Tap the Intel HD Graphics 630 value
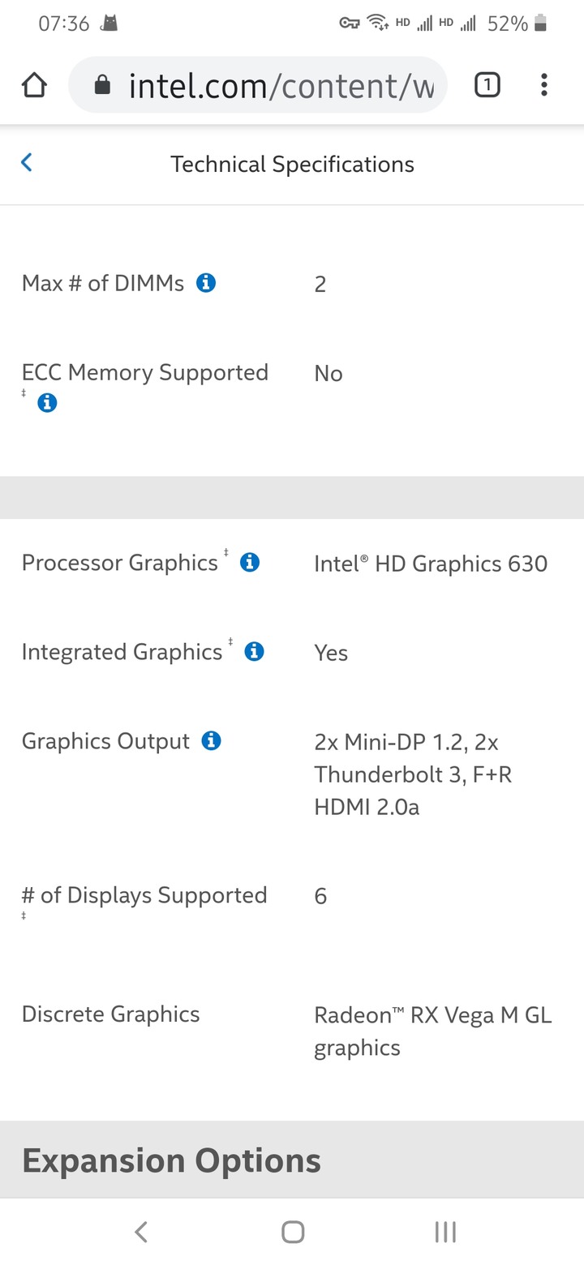 (431, 564)
